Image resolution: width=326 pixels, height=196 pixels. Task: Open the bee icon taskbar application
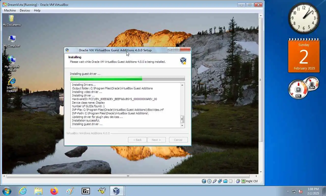[102, 191]
